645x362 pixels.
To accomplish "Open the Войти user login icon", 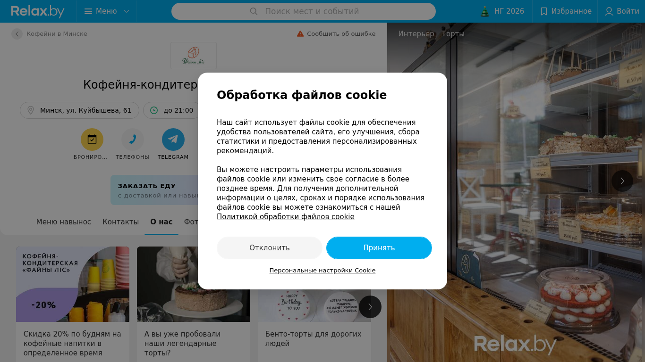I will tap(609, 11).
